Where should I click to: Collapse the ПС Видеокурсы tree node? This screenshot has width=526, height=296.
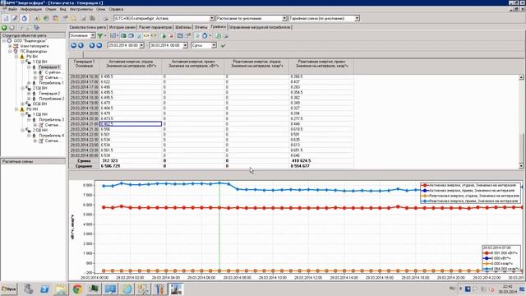coord(10,51)
